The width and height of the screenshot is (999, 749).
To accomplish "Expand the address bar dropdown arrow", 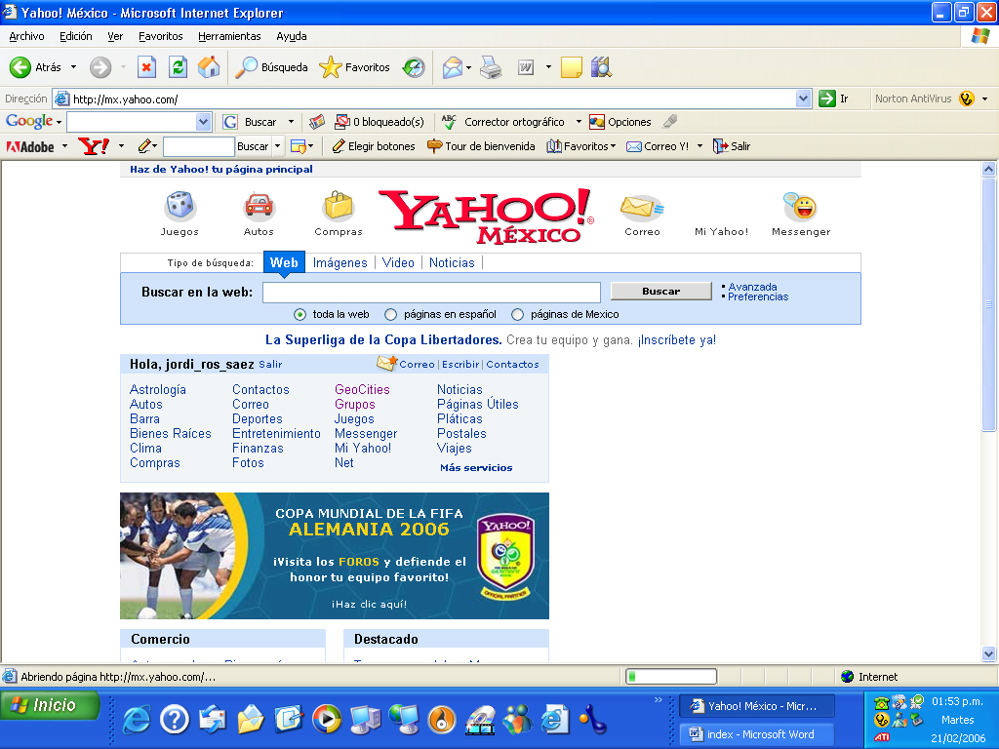I will point(803,99).
